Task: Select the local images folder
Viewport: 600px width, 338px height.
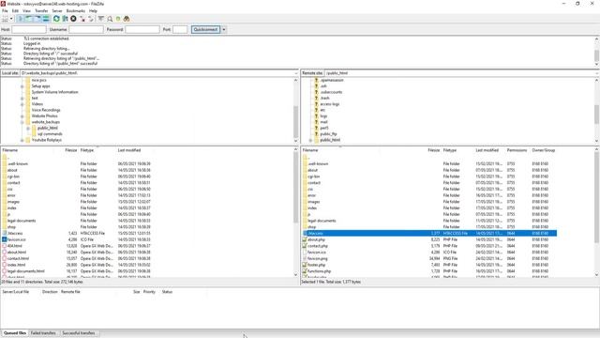Action: pos(13,202)
